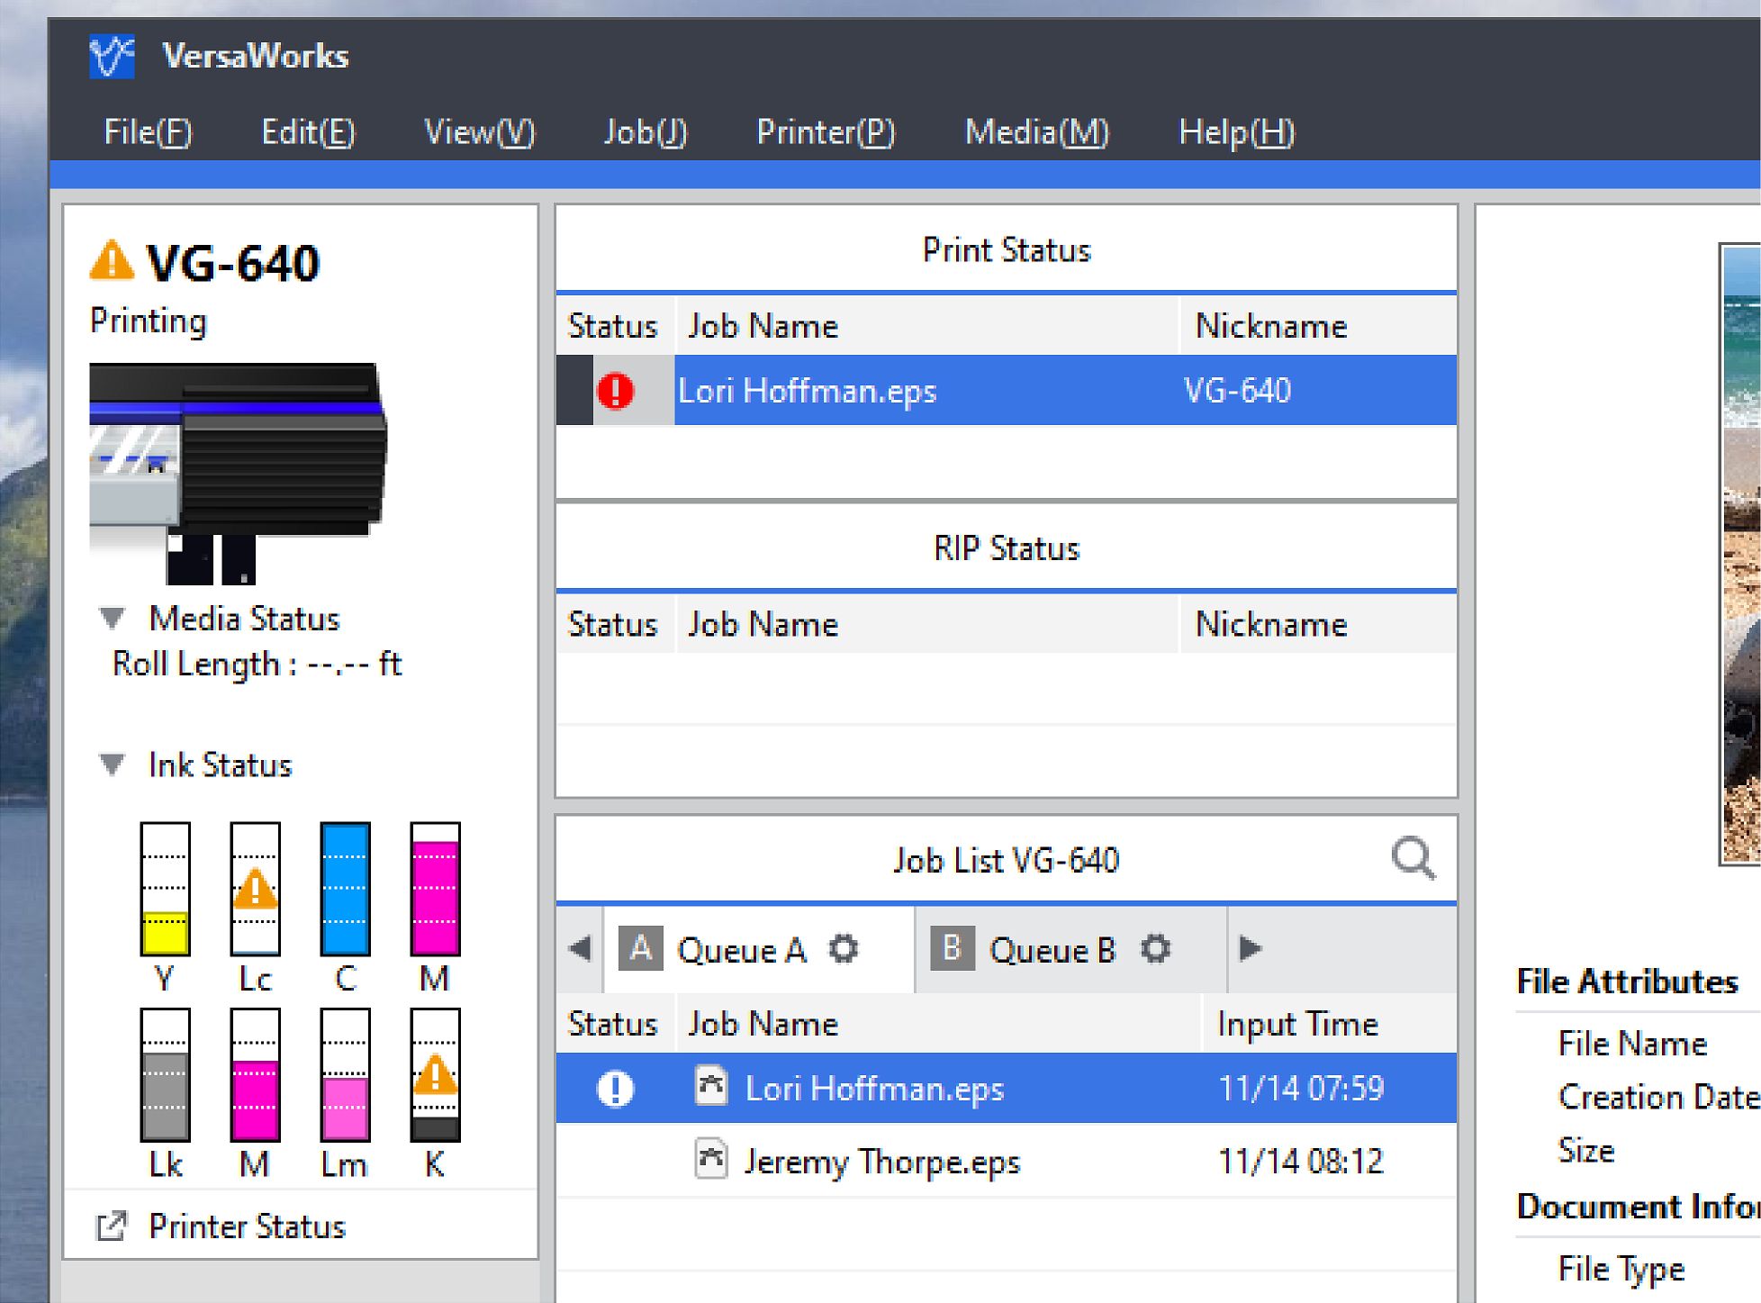The height and width of the screenshot is (1303, 1761).
Task: Click the Yellow (Y) ink level gauge
Action: click(165, 888)
